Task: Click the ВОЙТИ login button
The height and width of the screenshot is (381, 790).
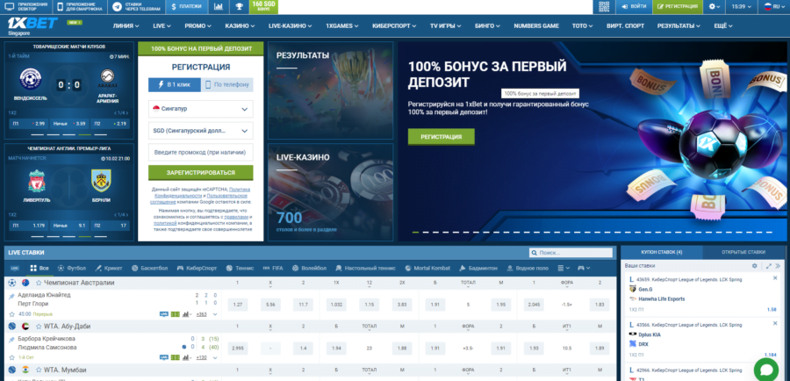Action: coord(634,6)
